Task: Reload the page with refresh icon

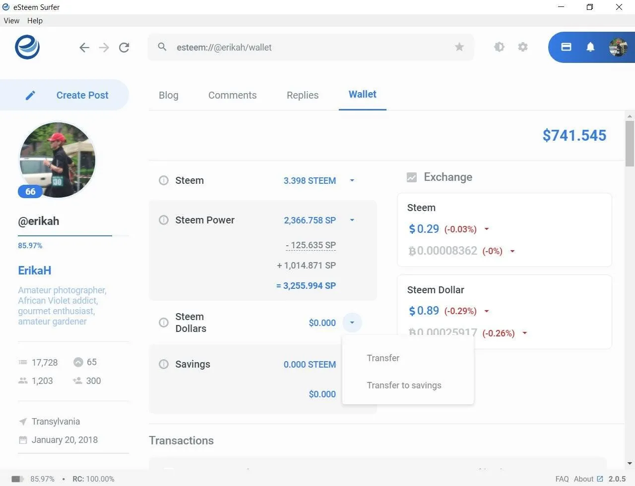Action: point(124,48)
